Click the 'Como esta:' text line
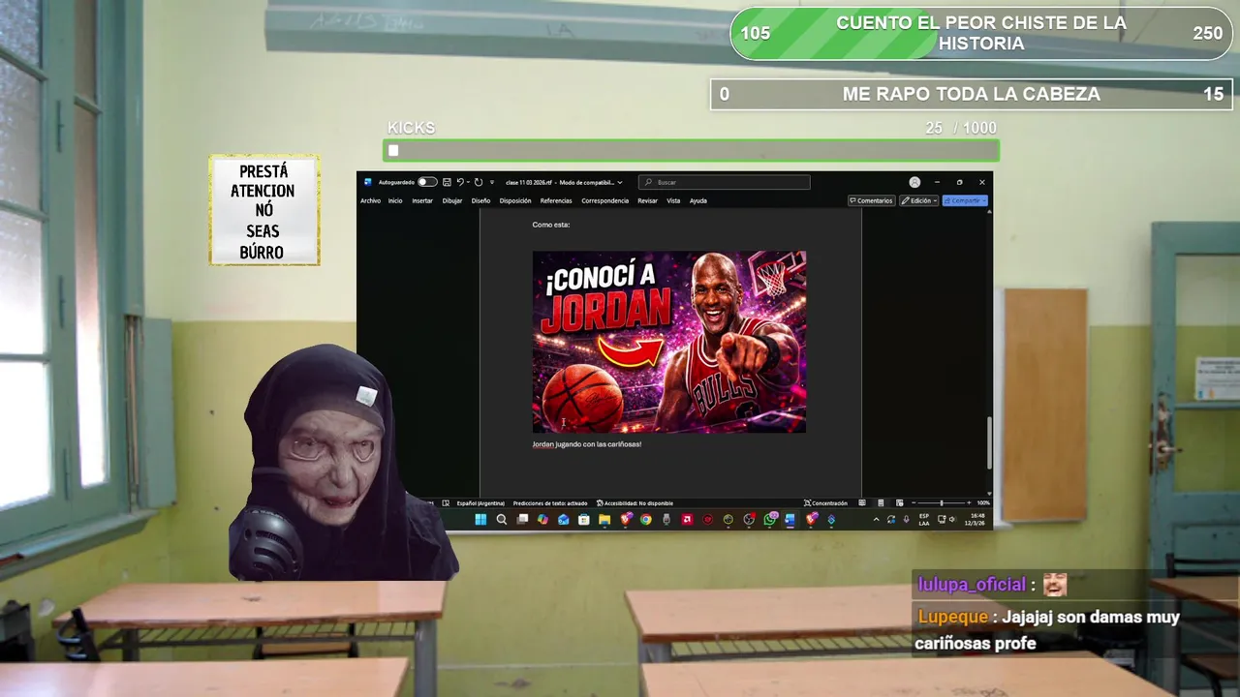Screen dimensions: 1240x697 [x=551, y=225]
